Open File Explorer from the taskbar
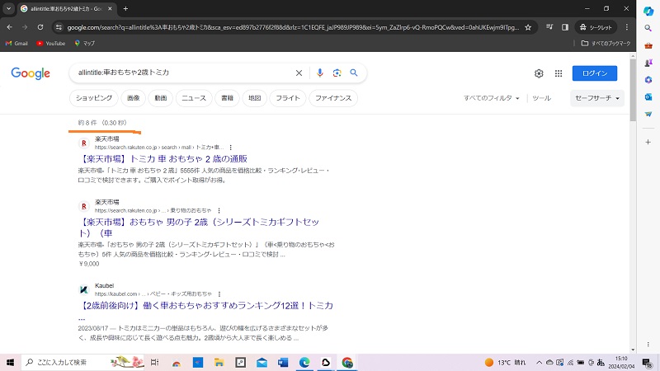The width and height of the screenshot is (660, 371). point(219,362)
